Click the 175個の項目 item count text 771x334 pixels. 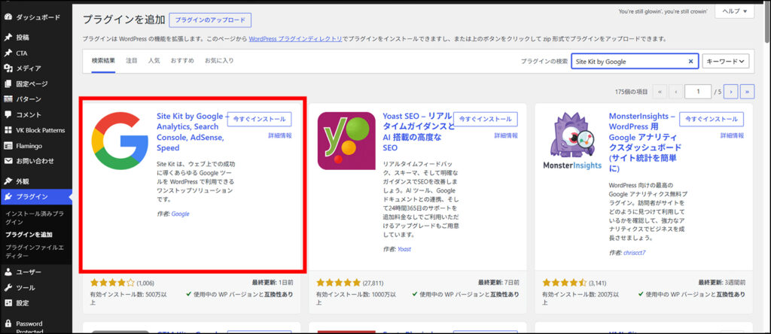(631, 92)
